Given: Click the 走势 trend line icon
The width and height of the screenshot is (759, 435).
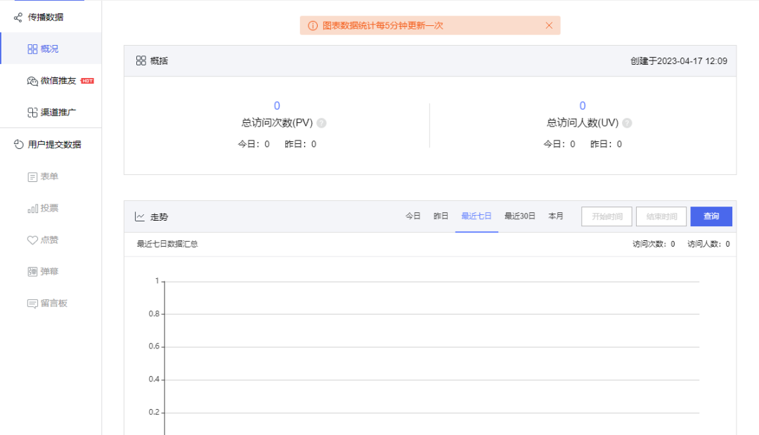Looking at the screenshot, I should pos(139,216).
